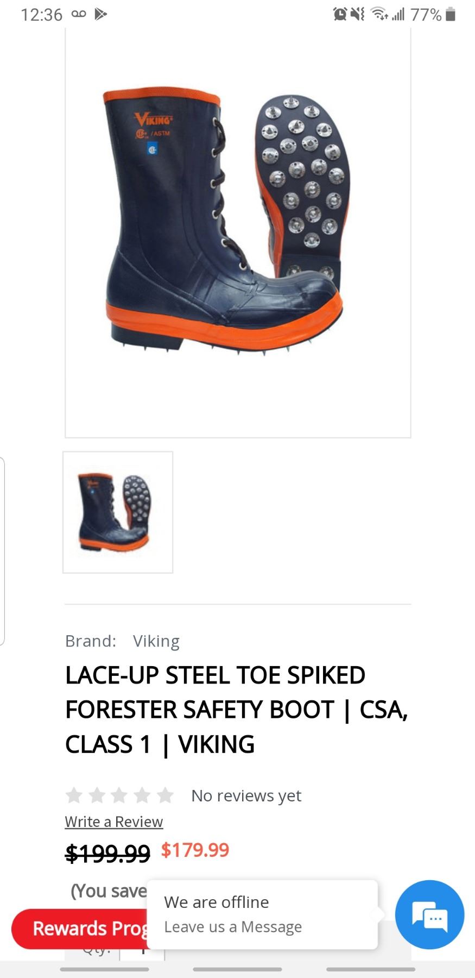Tap the $179.99 sale price
Image resolution: width=475 pixels, height=978 pixels.
pos(195,850)
